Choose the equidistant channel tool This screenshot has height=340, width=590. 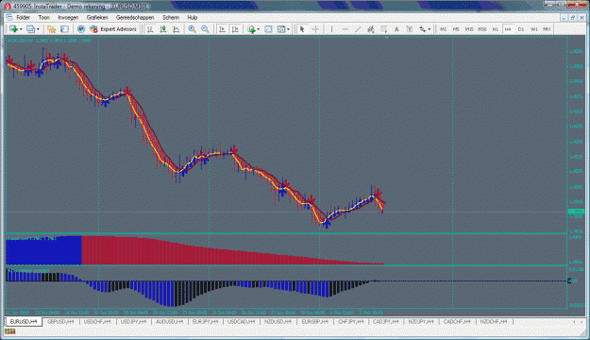pyautogui.click(x=371, y=29)
